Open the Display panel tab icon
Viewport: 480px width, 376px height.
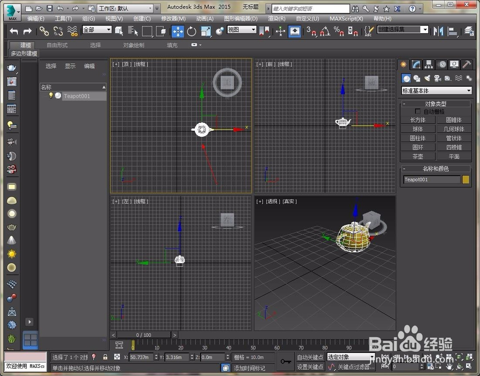pyautogui.click(x=454, y=64)
